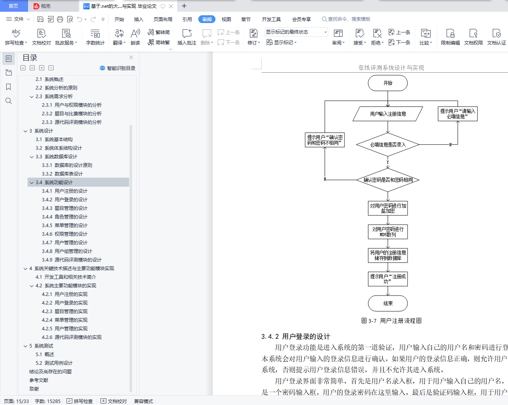Image resolution: width=508 pixels, height=405 pixels.
Task: Click 智能识别目录 link
Action: 118,68
